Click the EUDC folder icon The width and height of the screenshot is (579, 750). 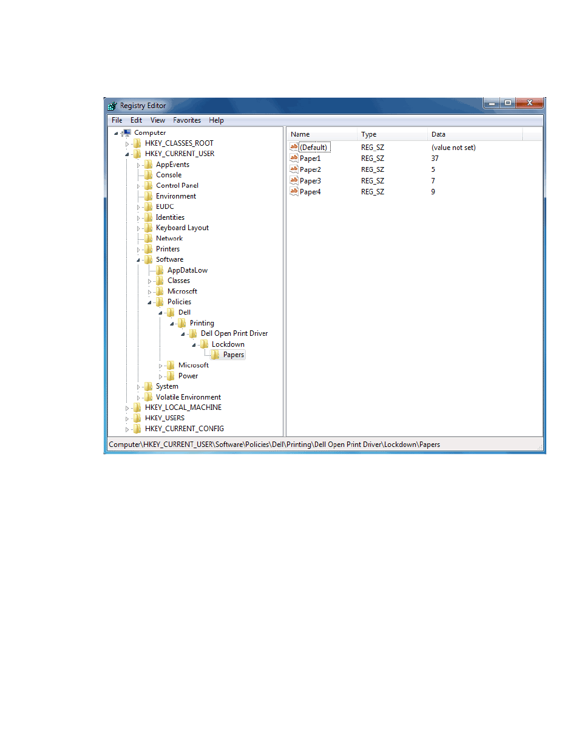pyautogui.click(x=148, y=206)
